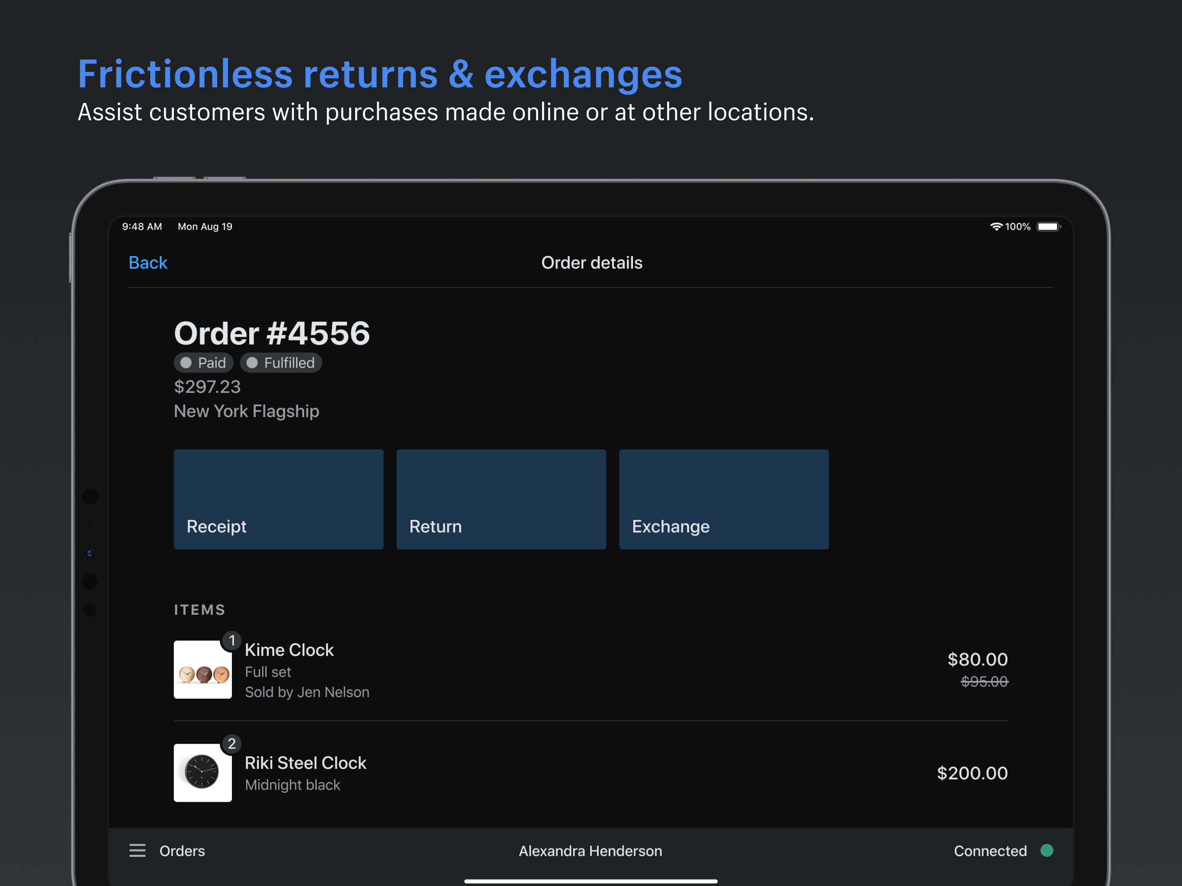Select the Riki Steel Clock item name
Image resolution: width=1182 pixels, height=886 pixels.
[305, 763]
